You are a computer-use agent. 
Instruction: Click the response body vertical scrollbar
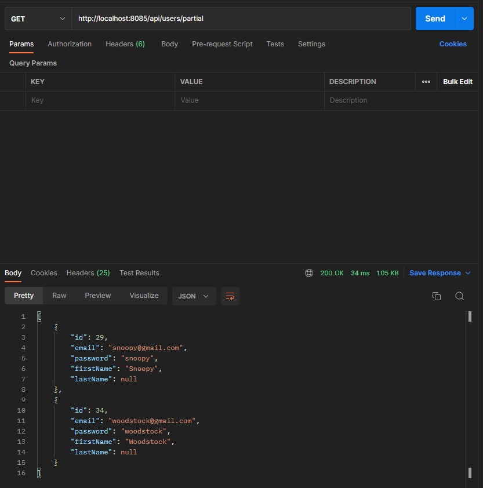[470, 394]
